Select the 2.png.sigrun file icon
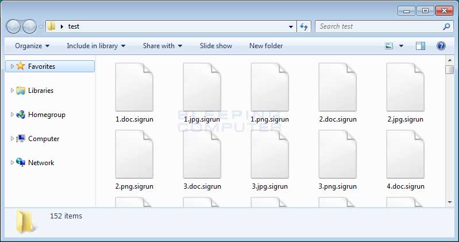The image size is (459, 242). pyautogui.click(x=134, y=154)
